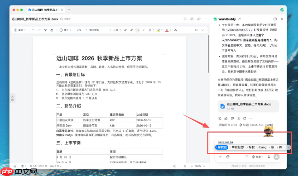Apply yellow text highlight color

click(x=159, y=30)
